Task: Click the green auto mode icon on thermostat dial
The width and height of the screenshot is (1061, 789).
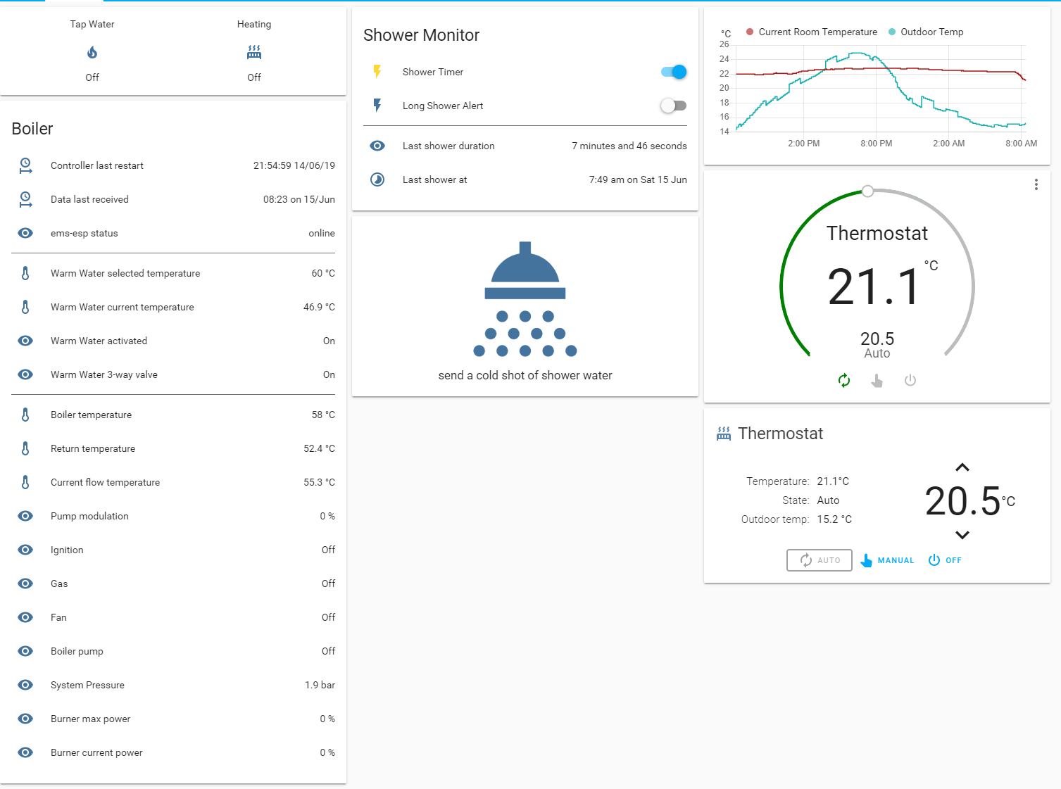Action: click(844, 381)
